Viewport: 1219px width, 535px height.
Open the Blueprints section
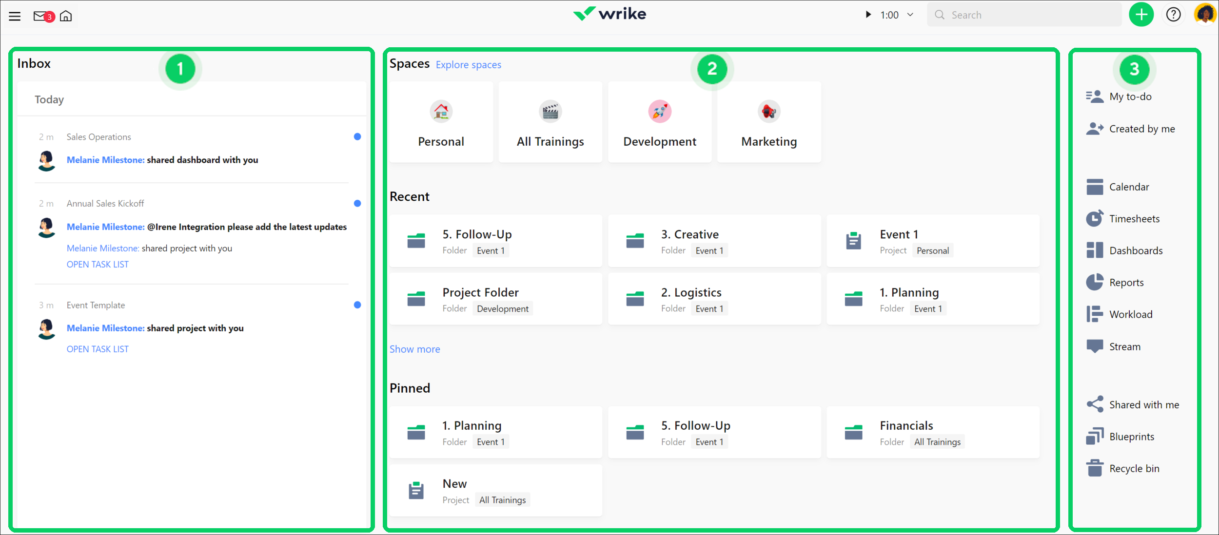(x=1131, y=436)
